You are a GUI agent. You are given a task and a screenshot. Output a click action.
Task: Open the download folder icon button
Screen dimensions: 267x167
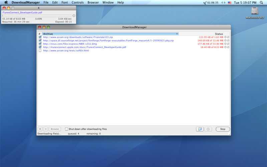pyautogui.click(x=200, y=129)
